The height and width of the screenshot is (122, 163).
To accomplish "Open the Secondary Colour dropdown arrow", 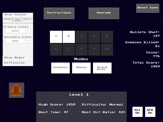I will (x=28, y=41).
